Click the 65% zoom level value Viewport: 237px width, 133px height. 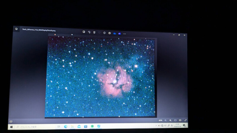coord(161,120)
